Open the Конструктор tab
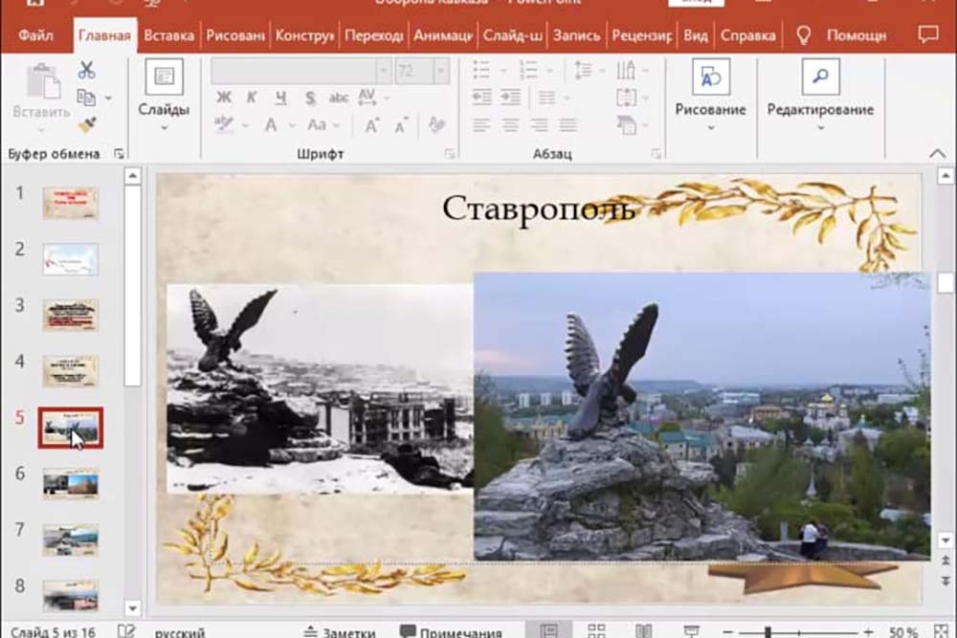The image size is (957, 638). pyautogui.click(x=304, y=35)
